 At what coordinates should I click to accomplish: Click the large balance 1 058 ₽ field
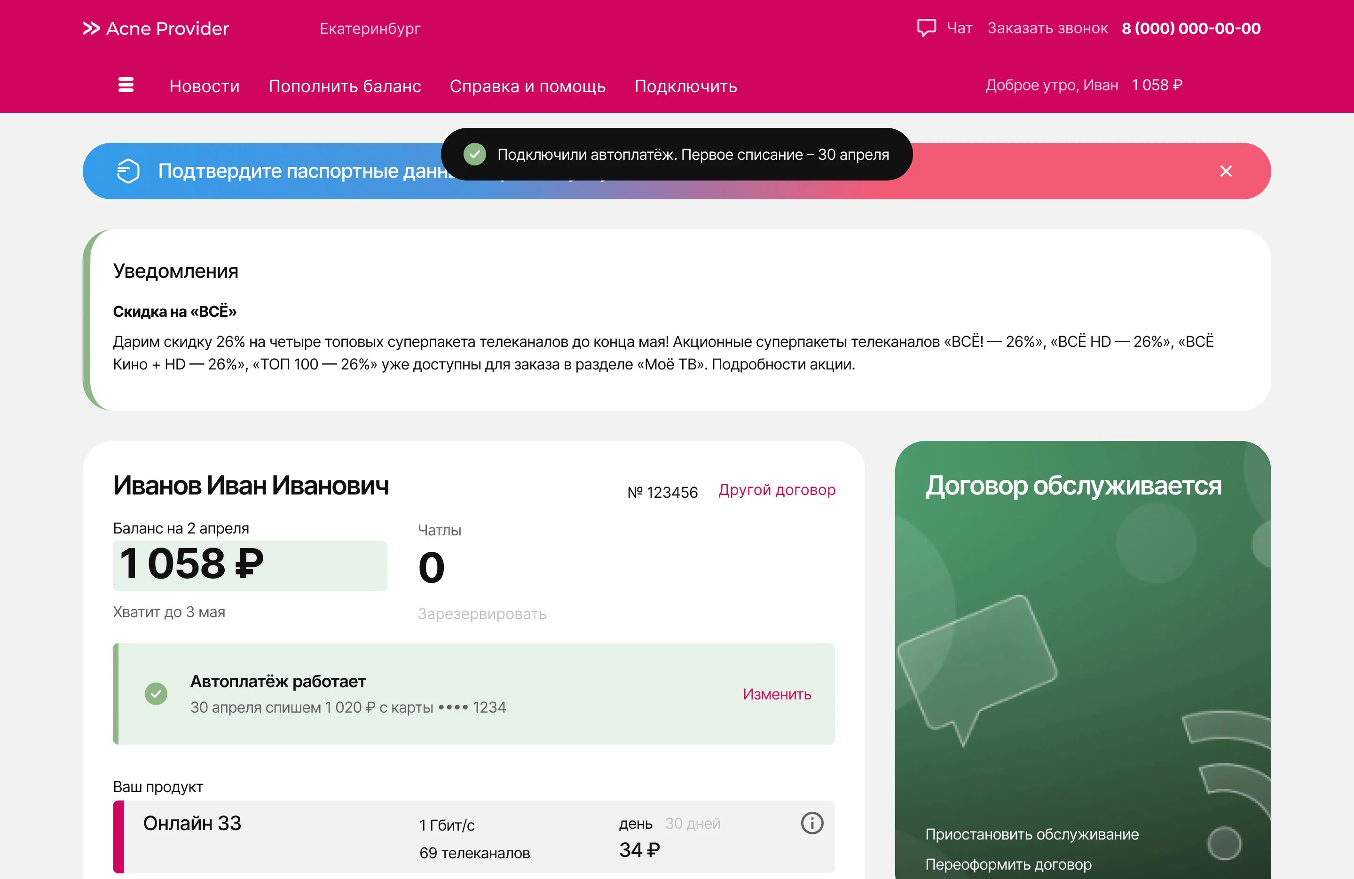point(250,565)
